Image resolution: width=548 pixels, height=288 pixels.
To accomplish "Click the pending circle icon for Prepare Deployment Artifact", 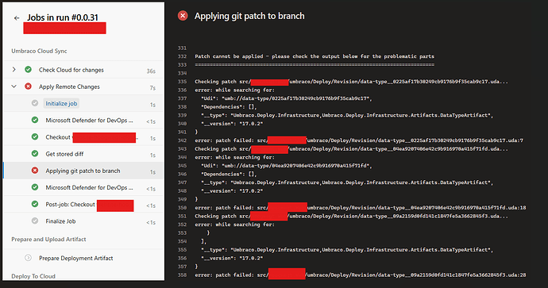I will click(29, 258).
